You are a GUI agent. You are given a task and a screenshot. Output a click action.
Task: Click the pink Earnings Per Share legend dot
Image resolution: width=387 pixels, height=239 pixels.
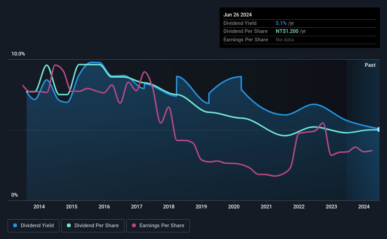134,225
